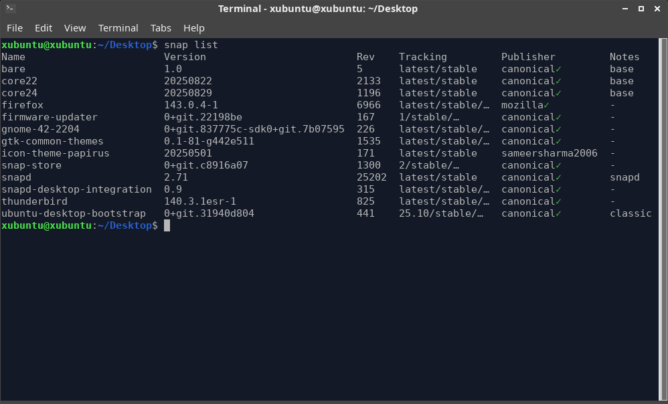Image resolution: width=668 pixels, height=404 pixels.
Task: Click the firefox package name
Action: click(22, 105)
